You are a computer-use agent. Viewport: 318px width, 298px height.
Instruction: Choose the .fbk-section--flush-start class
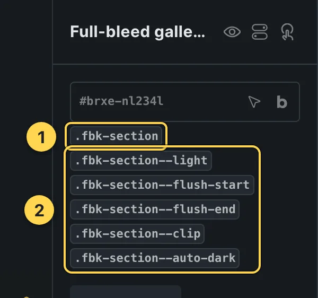click(x=162, y=185)
